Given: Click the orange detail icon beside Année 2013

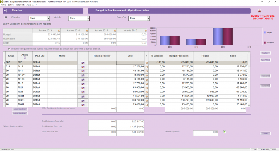Looking at the screenshot, I should point(59,31).
